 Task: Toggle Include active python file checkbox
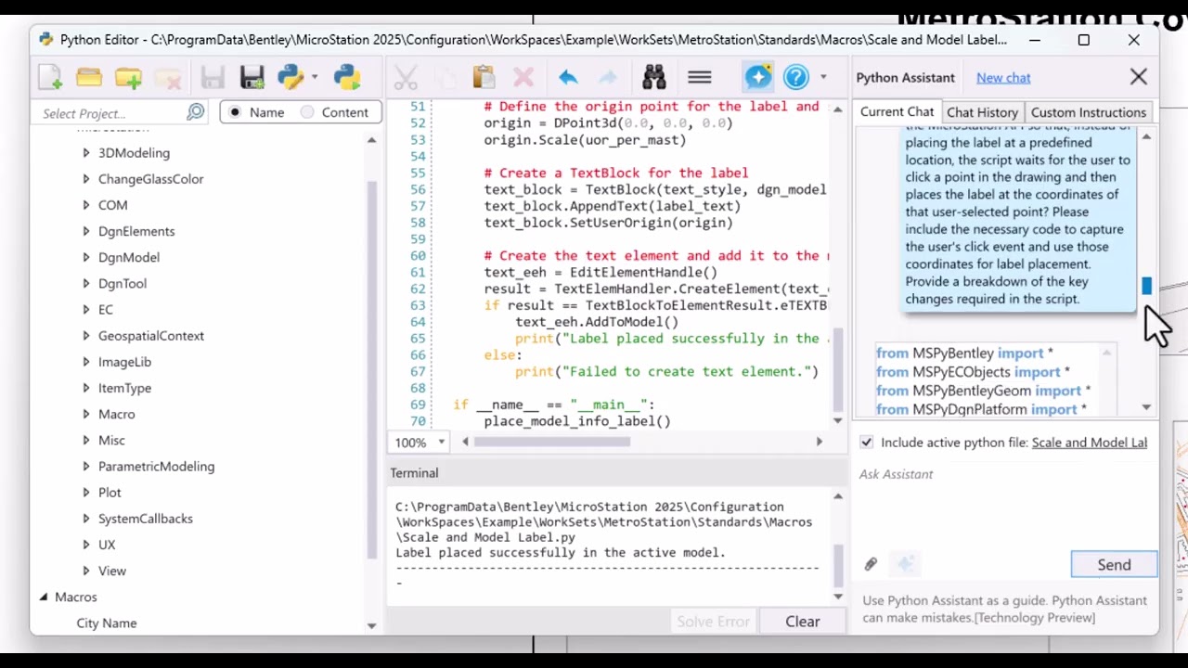866,443
